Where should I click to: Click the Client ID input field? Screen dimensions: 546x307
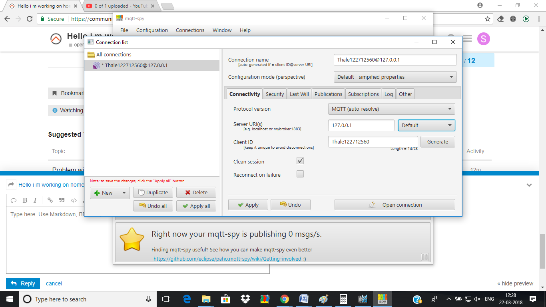373,142
